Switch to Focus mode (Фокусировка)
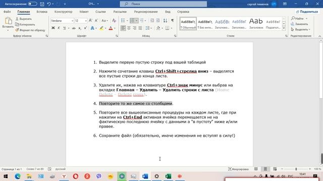The image size is (323, 181). 238,169
